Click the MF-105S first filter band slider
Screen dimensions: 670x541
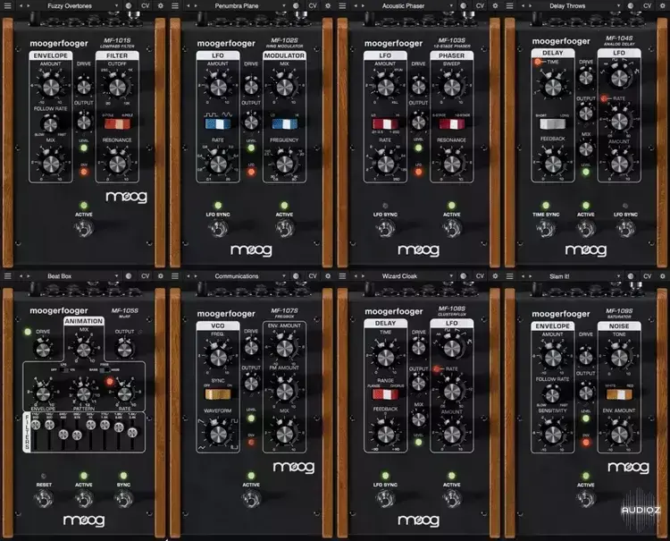36,425
